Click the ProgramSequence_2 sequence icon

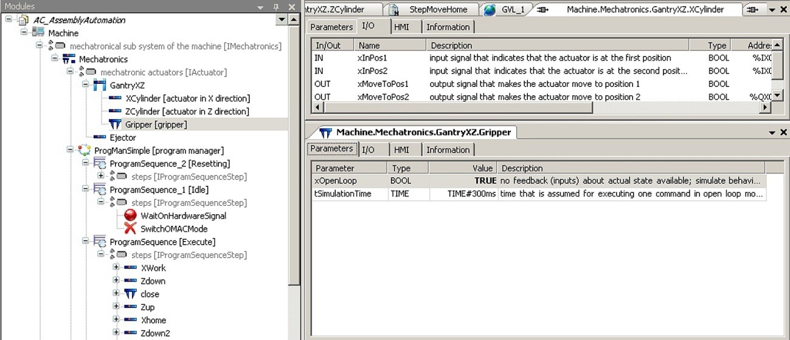100,163
